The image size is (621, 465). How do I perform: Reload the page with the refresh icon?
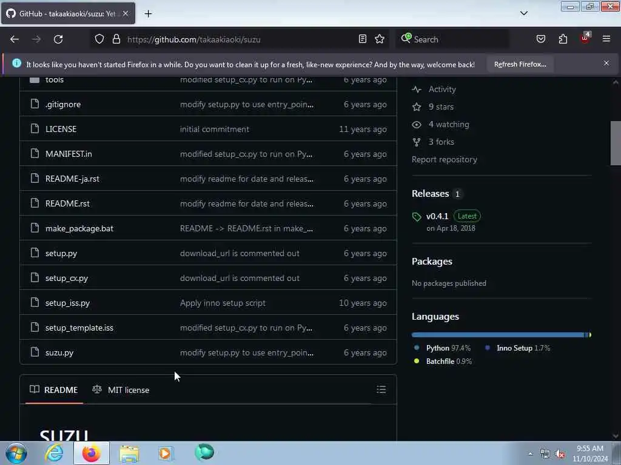(x=58, y=39)
